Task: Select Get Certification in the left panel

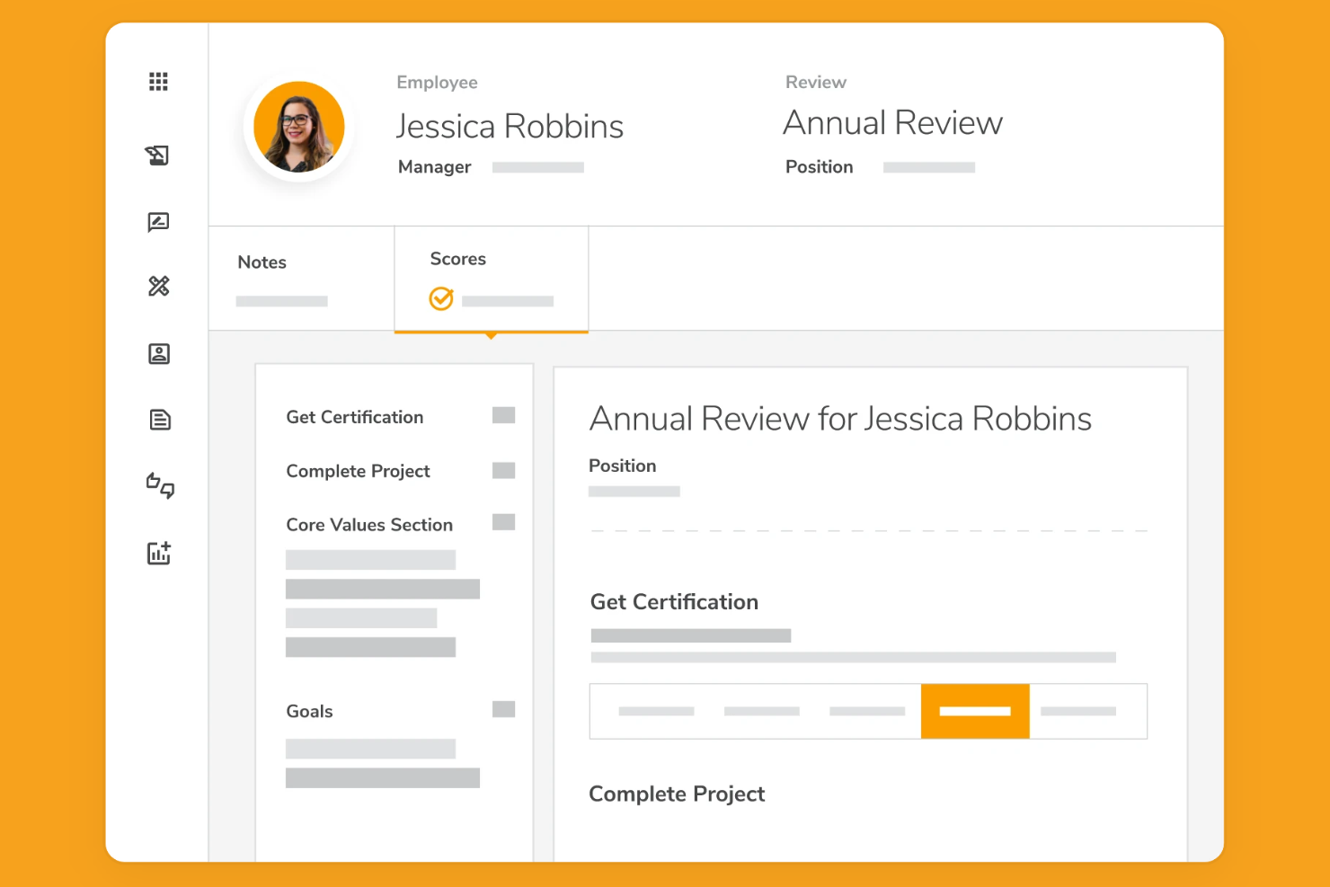Action: (354, 417)
